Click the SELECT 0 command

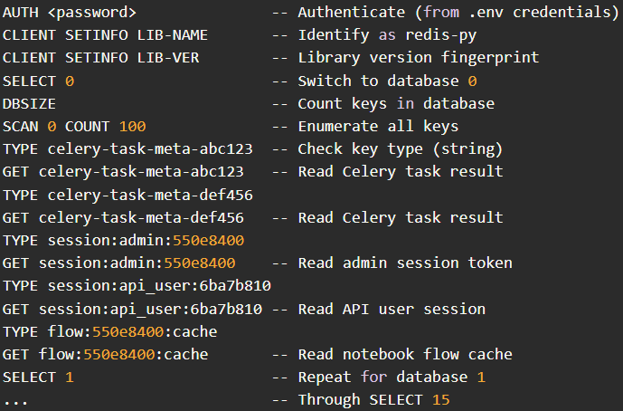click(x=38, y=81)
